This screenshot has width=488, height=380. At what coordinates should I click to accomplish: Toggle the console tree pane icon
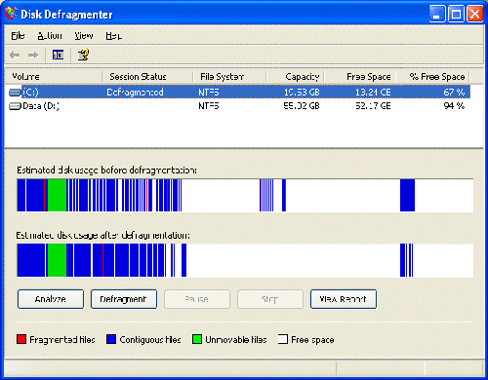click(58, 55)
